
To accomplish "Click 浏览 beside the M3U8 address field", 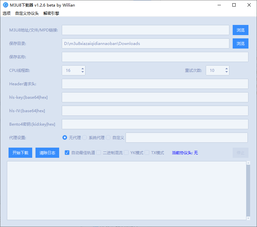I will (241, 30).
